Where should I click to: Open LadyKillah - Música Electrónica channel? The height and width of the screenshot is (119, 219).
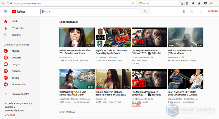click(74, 99)
